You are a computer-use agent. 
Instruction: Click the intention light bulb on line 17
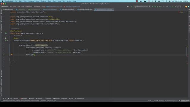[12, 55]
